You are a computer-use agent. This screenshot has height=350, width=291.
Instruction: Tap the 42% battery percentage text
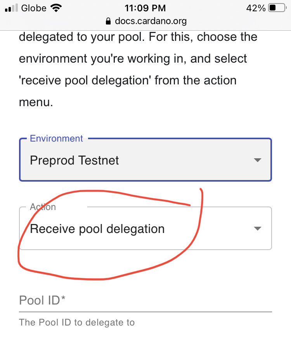tap(256, 8)
